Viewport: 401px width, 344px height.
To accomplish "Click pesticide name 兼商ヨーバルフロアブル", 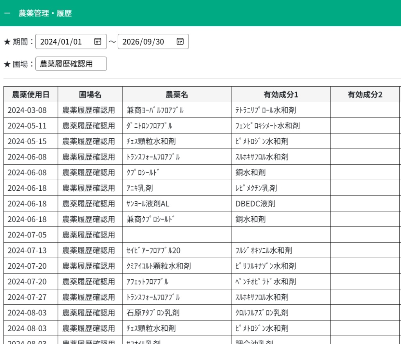I will 155,110.
